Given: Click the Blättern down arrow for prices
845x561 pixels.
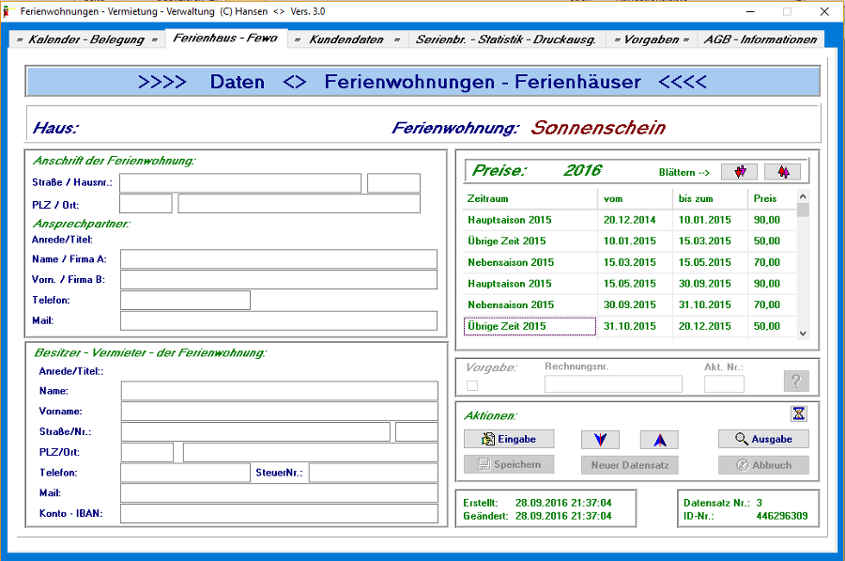Looking at the screenshot, I should 739,172.
